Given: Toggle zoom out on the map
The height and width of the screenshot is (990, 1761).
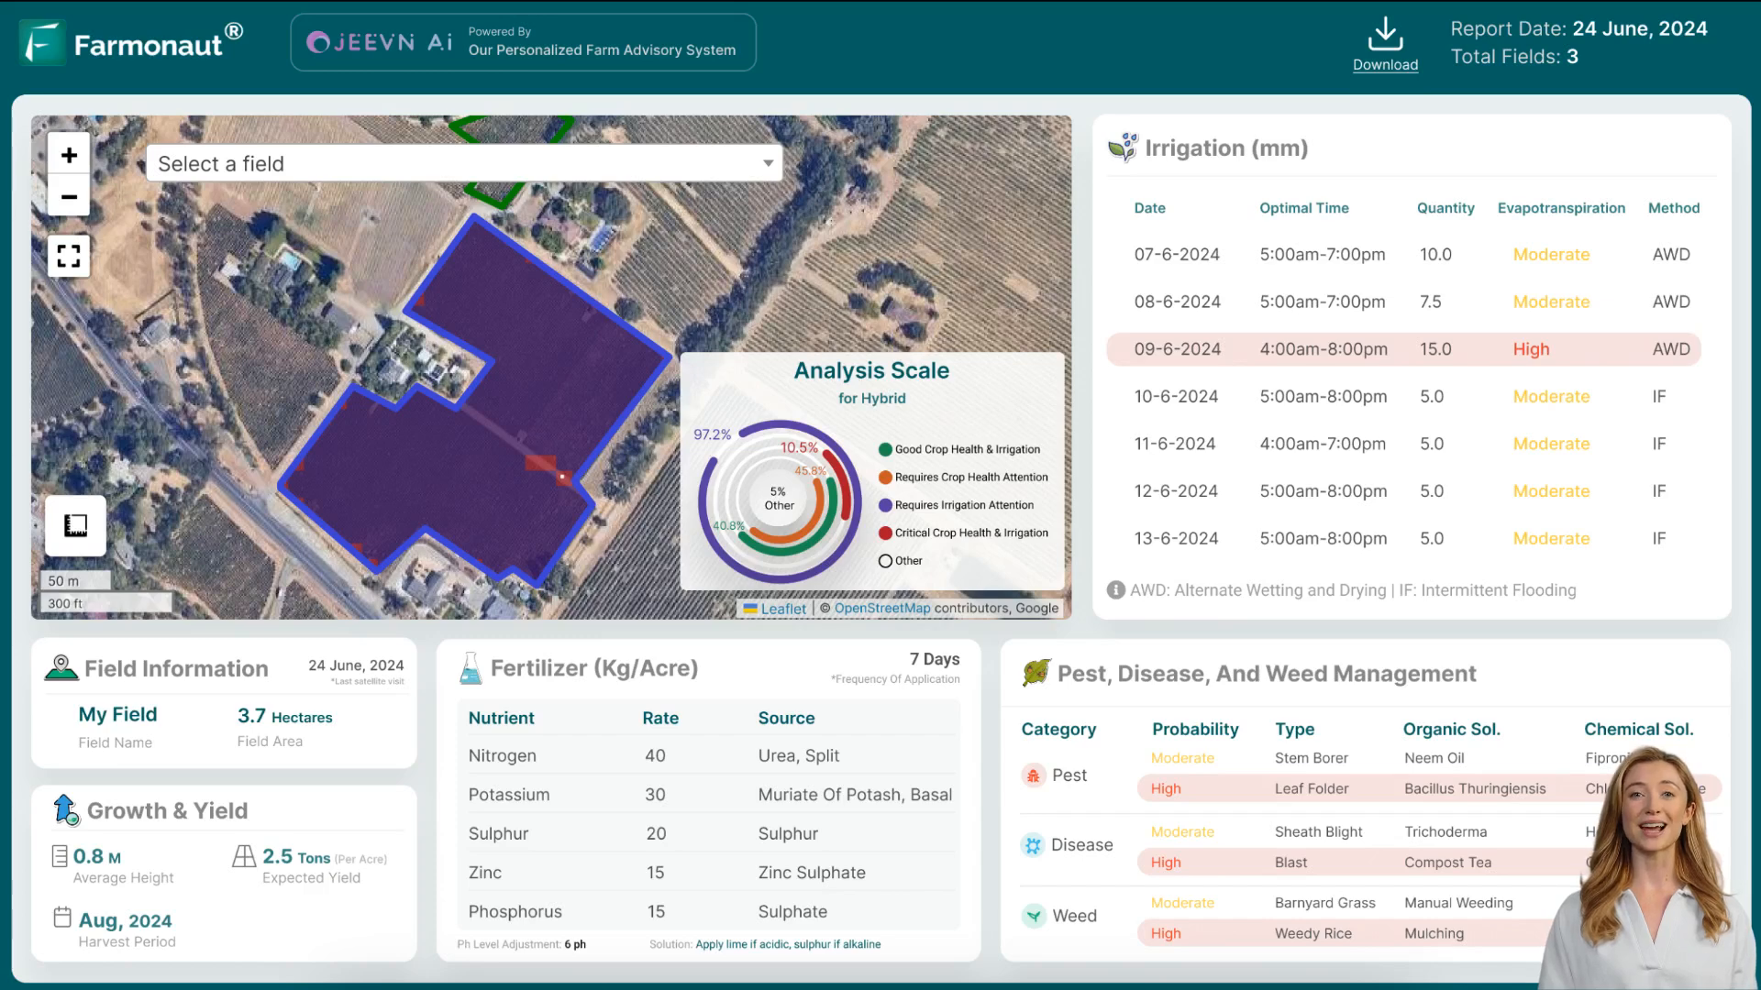Looking at the screenshot, I should 69,197.
